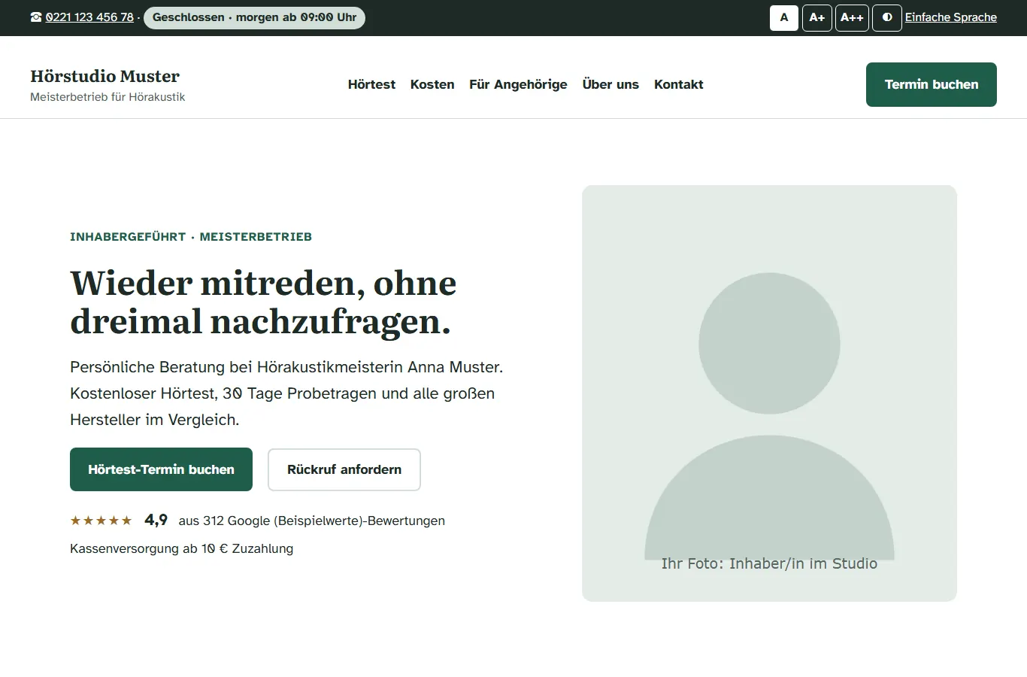Open the Einfache Sprache link

coord(951,17)
